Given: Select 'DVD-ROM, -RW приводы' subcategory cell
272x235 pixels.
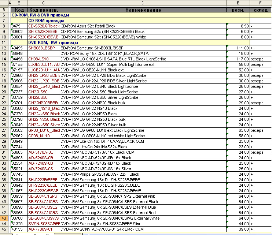Looking at the screenshot, I should [x=139, y=42].
